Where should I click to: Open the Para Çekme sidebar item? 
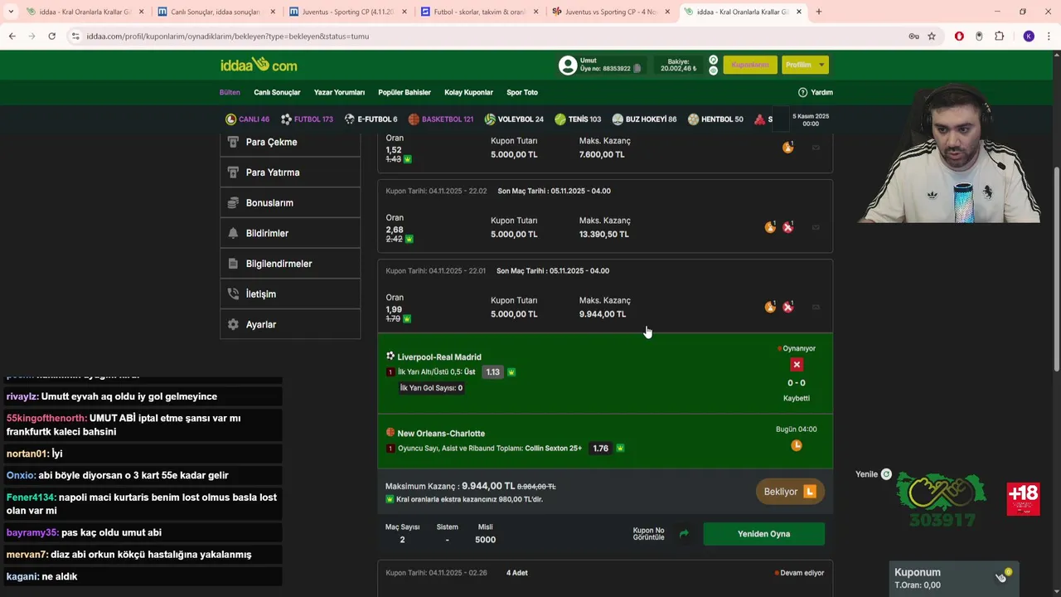point(290,142)
